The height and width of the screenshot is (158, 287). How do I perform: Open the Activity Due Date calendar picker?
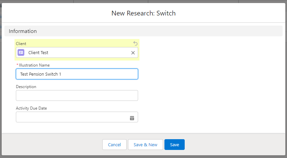click(x=132, y=118)
